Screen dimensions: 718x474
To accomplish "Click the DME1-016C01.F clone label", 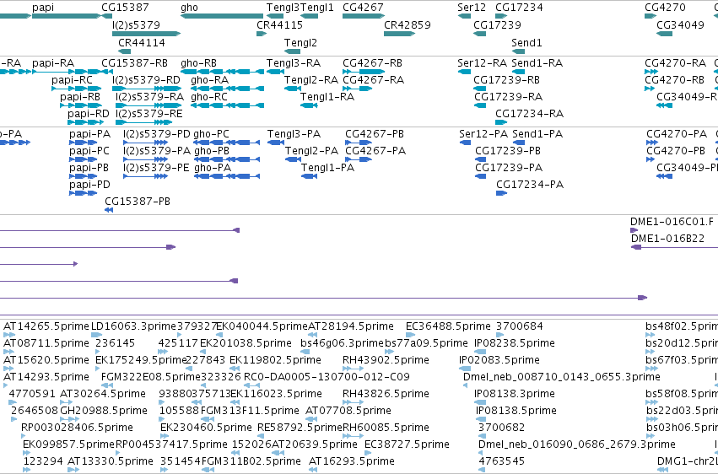I will 672,222.
